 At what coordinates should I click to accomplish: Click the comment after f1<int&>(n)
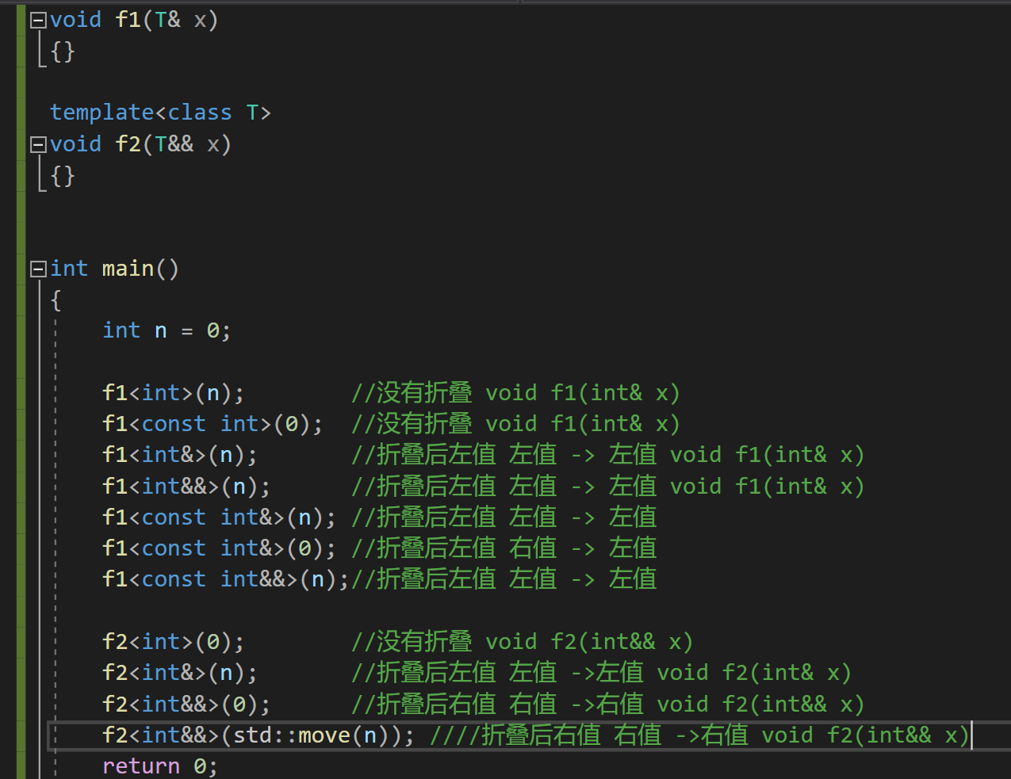click(607, 455)
